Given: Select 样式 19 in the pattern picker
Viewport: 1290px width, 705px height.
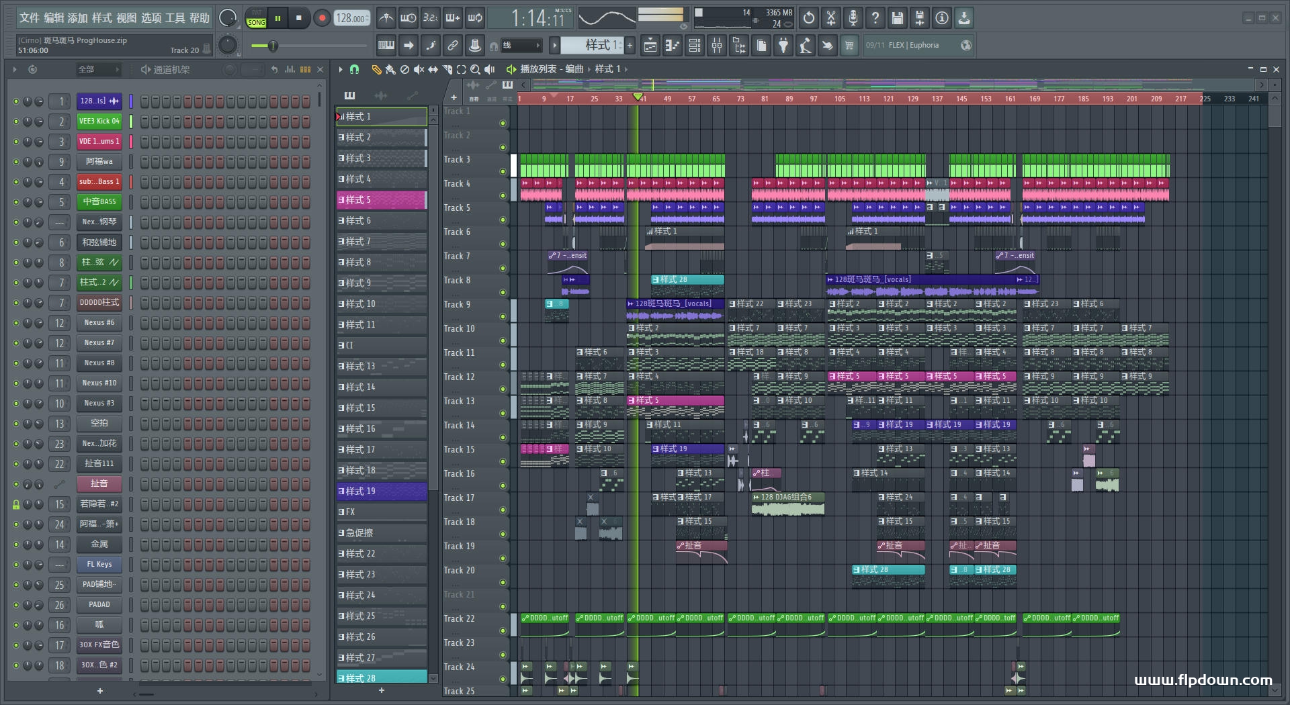Looking at the screenshot, I should click(381, 491).
